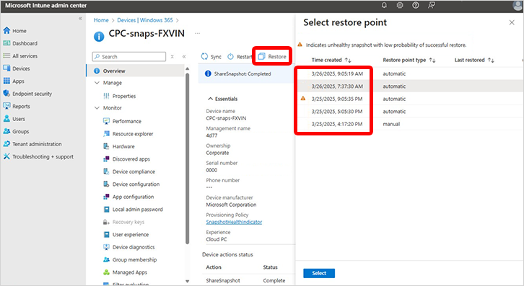Open account avatar in top corner
The image size is (524, 286).
[x=518, y=5]
